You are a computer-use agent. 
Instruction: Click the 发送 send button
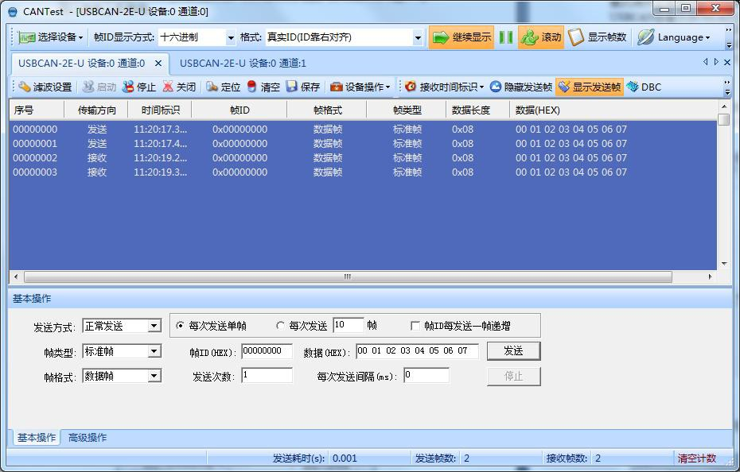click(513, 350)
